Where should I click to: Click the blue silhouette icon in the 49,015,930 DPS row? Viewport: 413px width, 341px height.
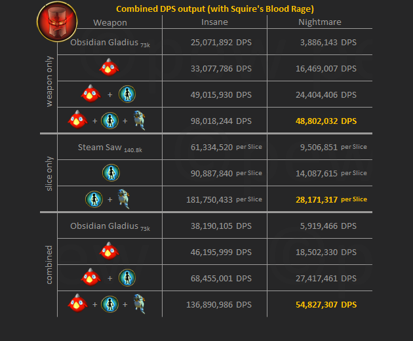point(127,94)
